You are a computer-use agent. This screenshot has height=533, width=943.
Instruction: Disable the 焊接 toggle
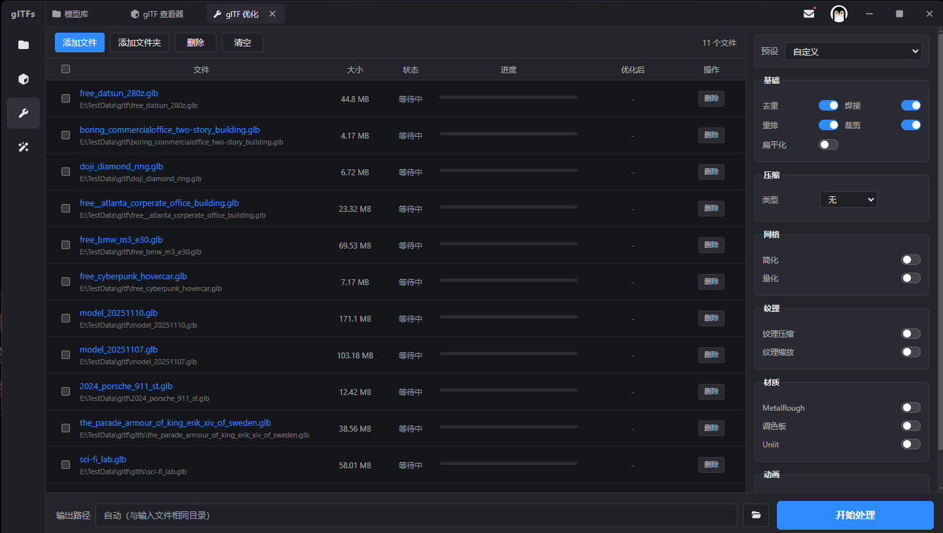(911, 105)
